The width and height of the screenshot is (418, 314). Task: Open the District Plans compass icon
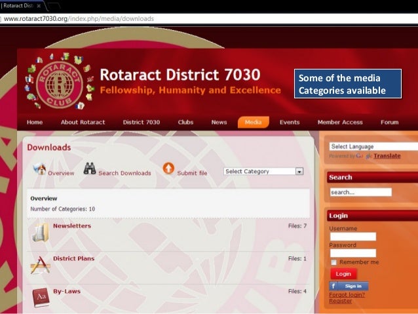pos(40,265)
